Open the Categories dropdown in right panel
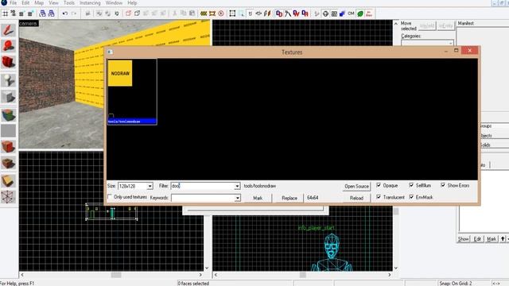 pos(427,43)
